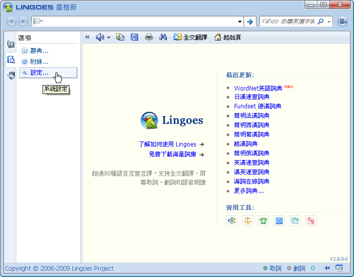354x277 pixels.
Task: Find in page with the binoculars icon
Action: pos(163,37)
